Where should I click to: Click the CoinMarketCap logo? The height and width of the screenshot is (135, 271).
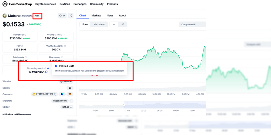point(17,4)
